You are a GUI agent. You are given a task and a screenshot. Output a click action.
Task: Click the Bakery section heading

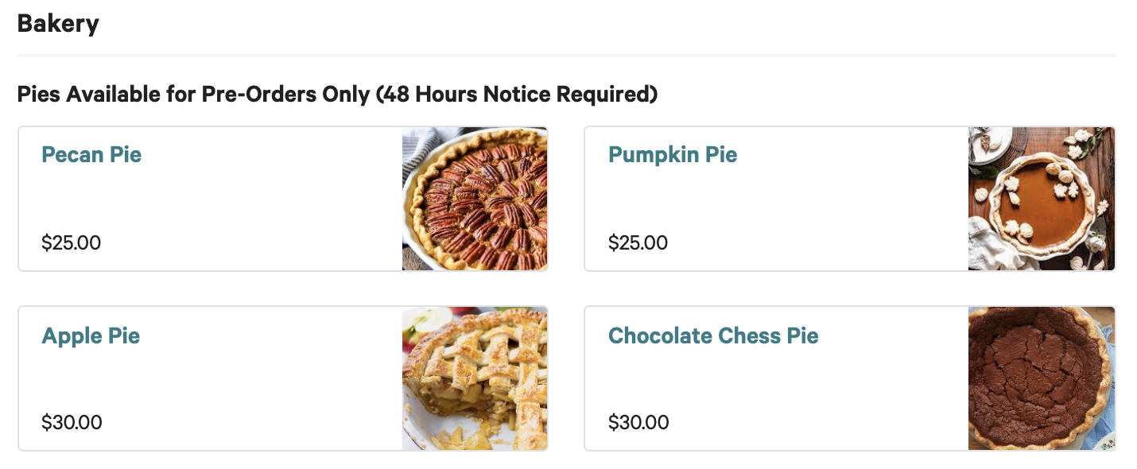pos(58,23)
